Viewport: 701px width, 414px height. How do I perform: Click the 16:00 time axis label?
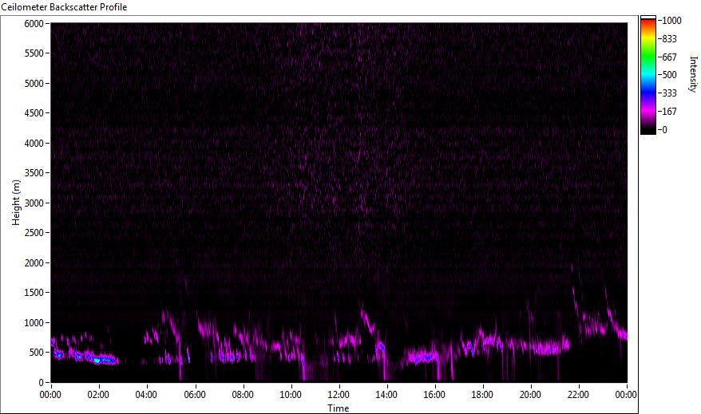coord(434,395)
